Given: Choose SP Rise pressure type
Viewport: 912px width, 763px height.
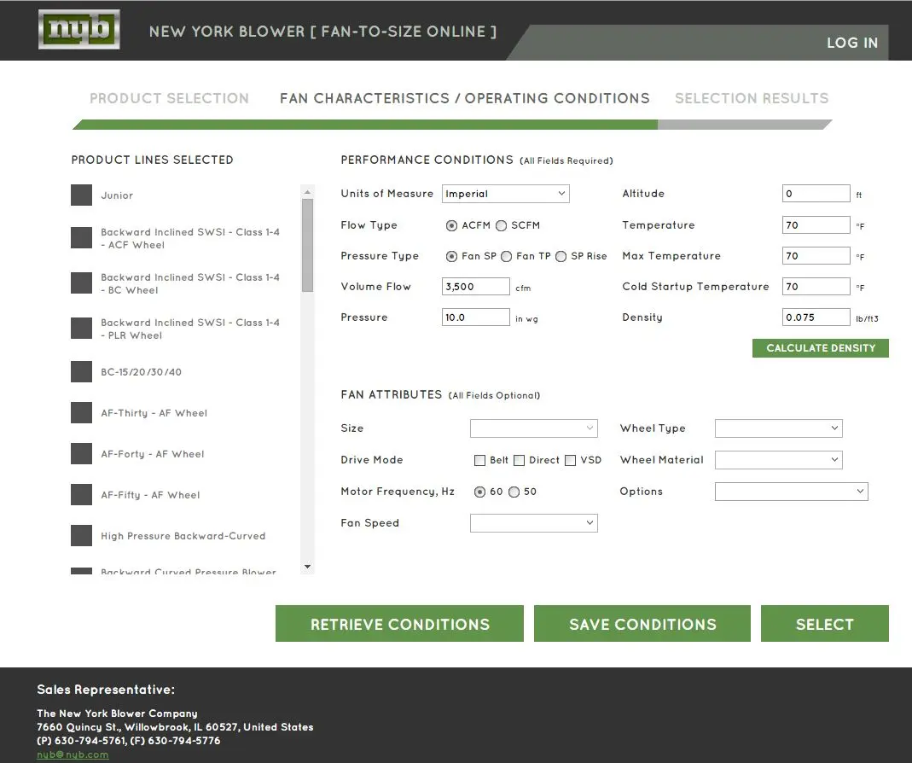Looking at the screenshot, I should point(561,257).
